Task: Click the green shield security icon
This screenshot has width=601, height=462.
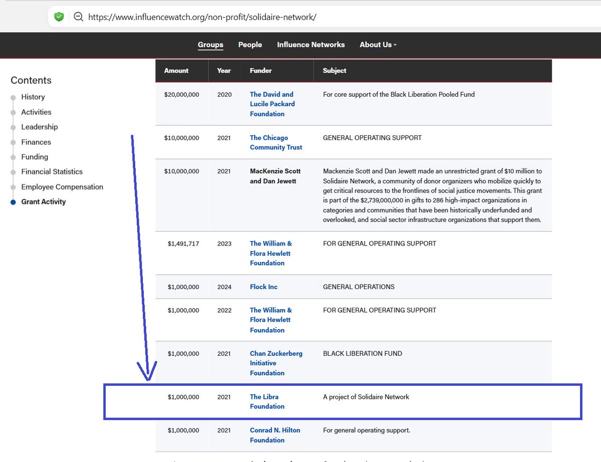Action: 59,17
